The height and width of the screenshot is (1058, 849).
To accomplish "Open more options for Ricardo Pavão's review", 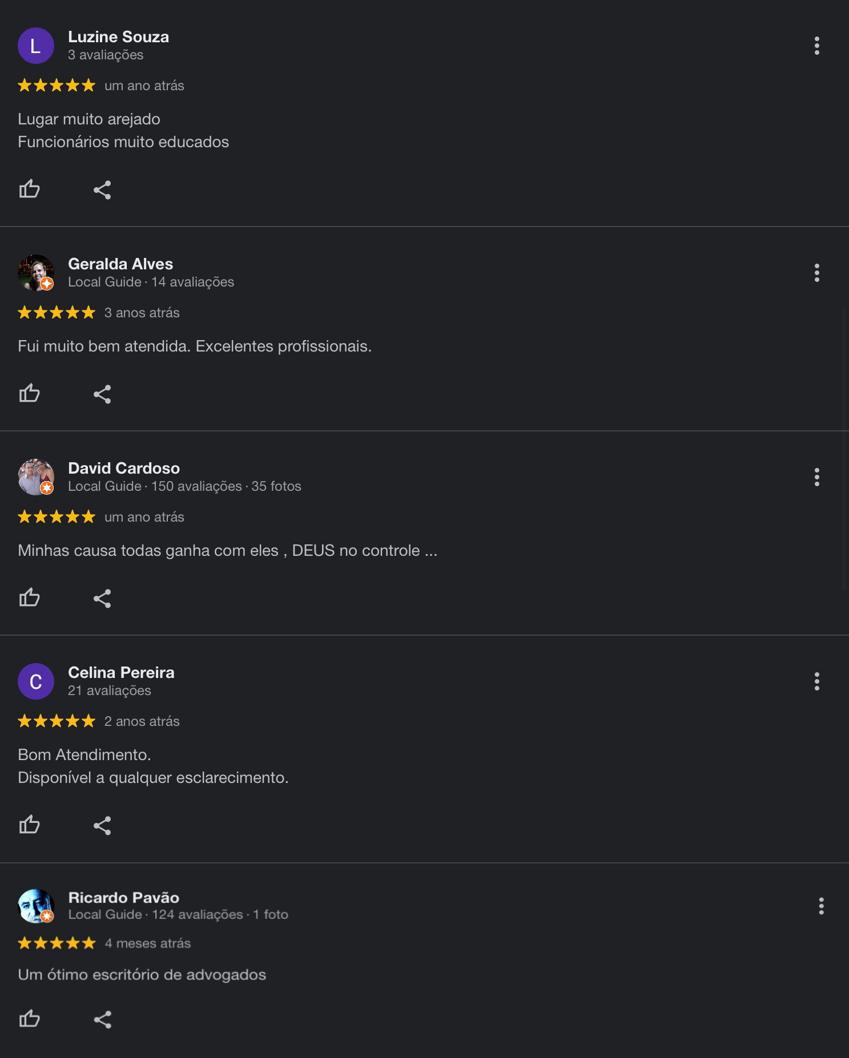I will [821, 906].
